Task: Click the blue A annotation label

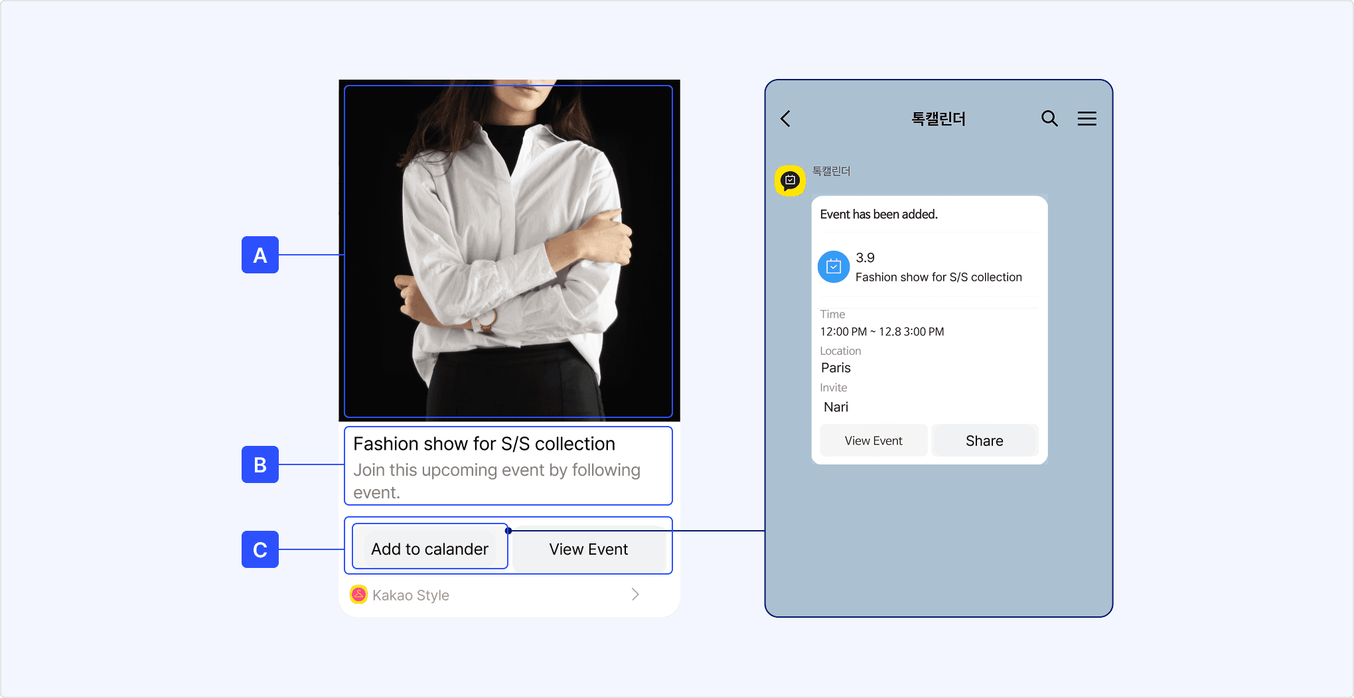Action: [260, 255]
